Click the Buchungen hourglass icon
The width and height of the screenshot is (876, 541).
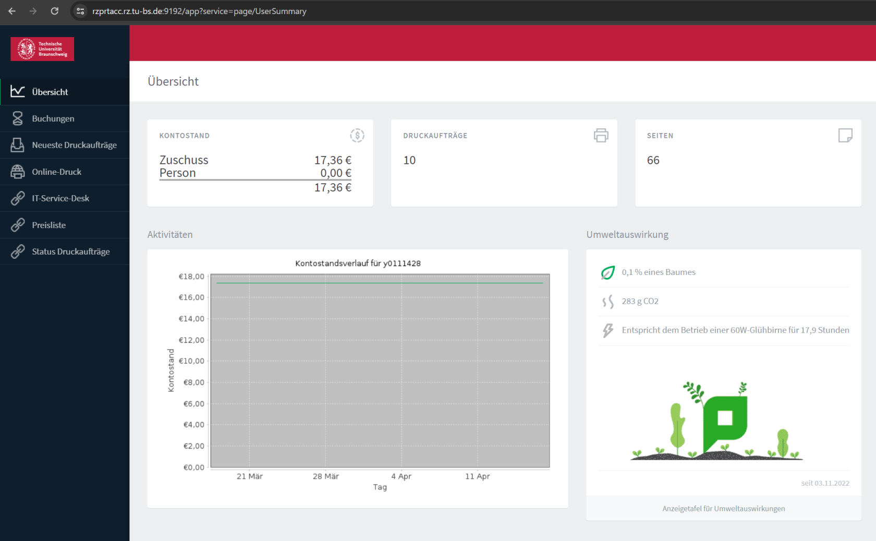click(18, 118)
